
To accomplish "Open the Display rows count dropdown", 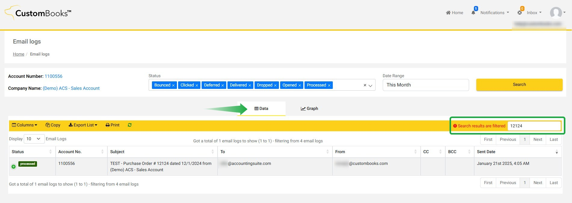I will (34, 139).
